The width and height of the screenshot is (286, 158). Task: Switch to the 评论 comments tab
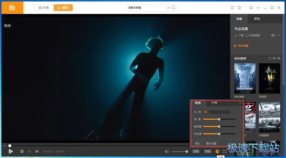click(257, 19)
